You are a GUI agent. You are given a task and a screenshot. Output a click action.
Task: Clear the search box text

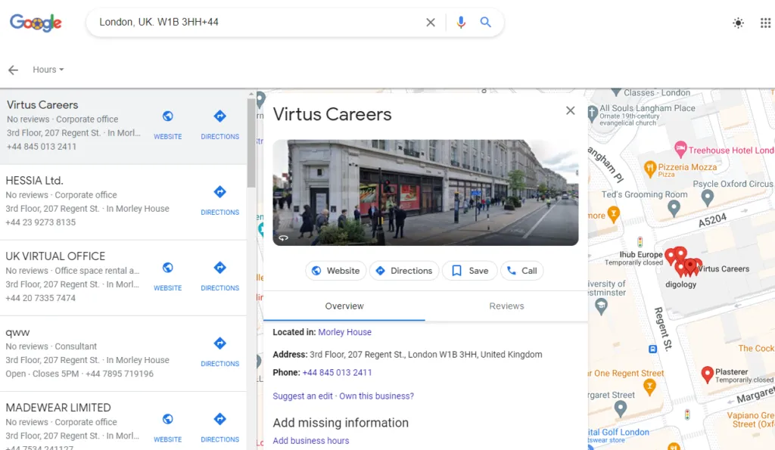tap(431, 22)
